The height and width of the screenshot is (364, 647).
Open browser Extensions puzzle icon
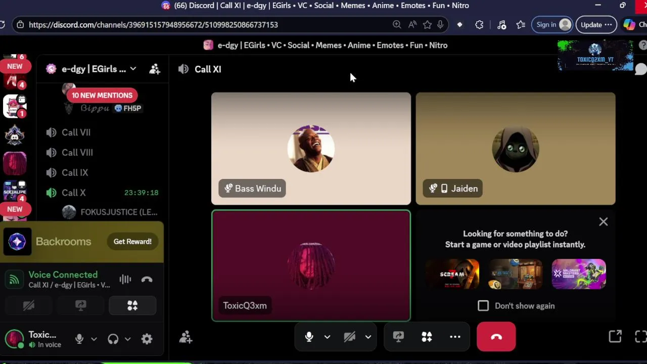click(x=479, y=25)
